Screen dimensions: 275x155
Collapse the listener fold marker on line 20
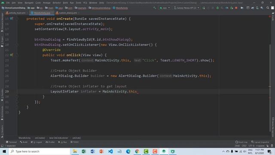[x=17, y=45]
